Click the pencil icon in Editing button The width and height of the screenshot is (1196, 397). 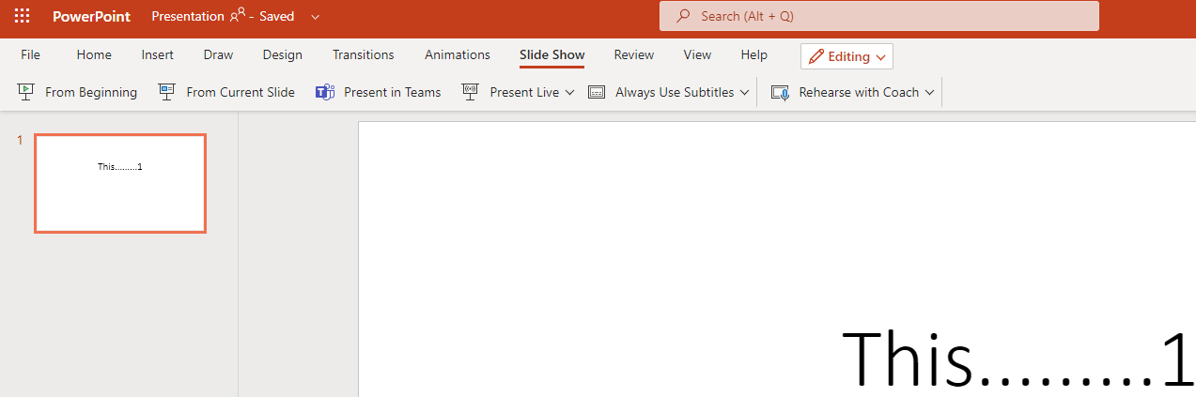pos(816,56)
